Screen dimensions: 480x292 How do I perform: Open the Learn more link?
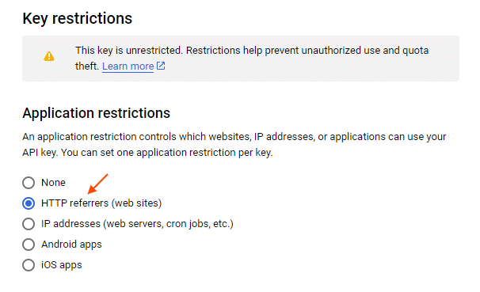point(128,66)
